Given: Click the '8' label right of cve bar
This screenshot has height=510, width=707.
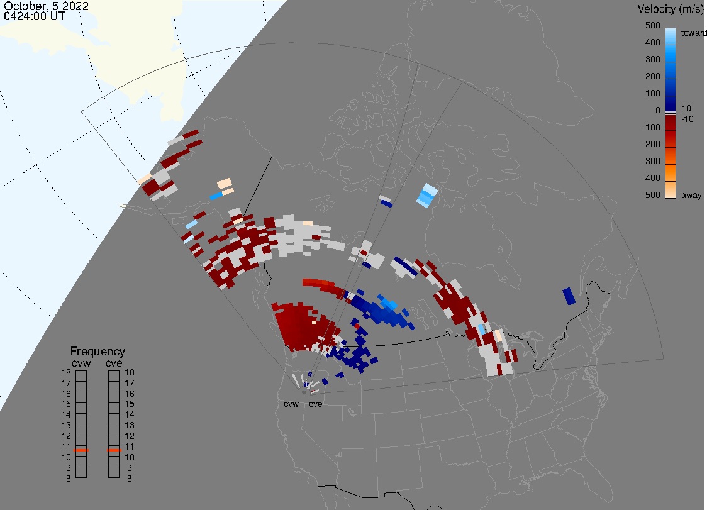Looking at the screenshot, I should (x=130, y=479).
